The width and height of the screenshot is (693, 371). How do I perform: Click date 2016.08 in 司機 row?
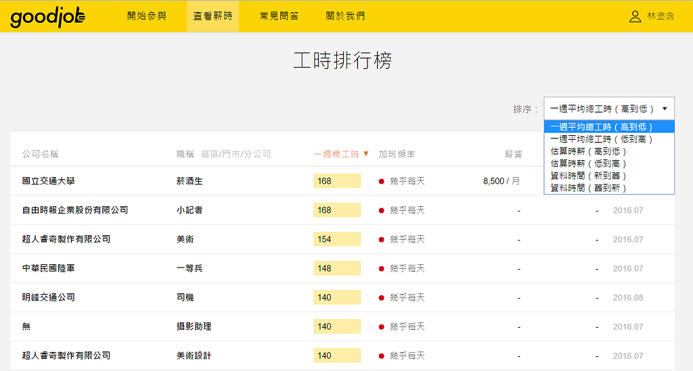(x=628, y=298)
